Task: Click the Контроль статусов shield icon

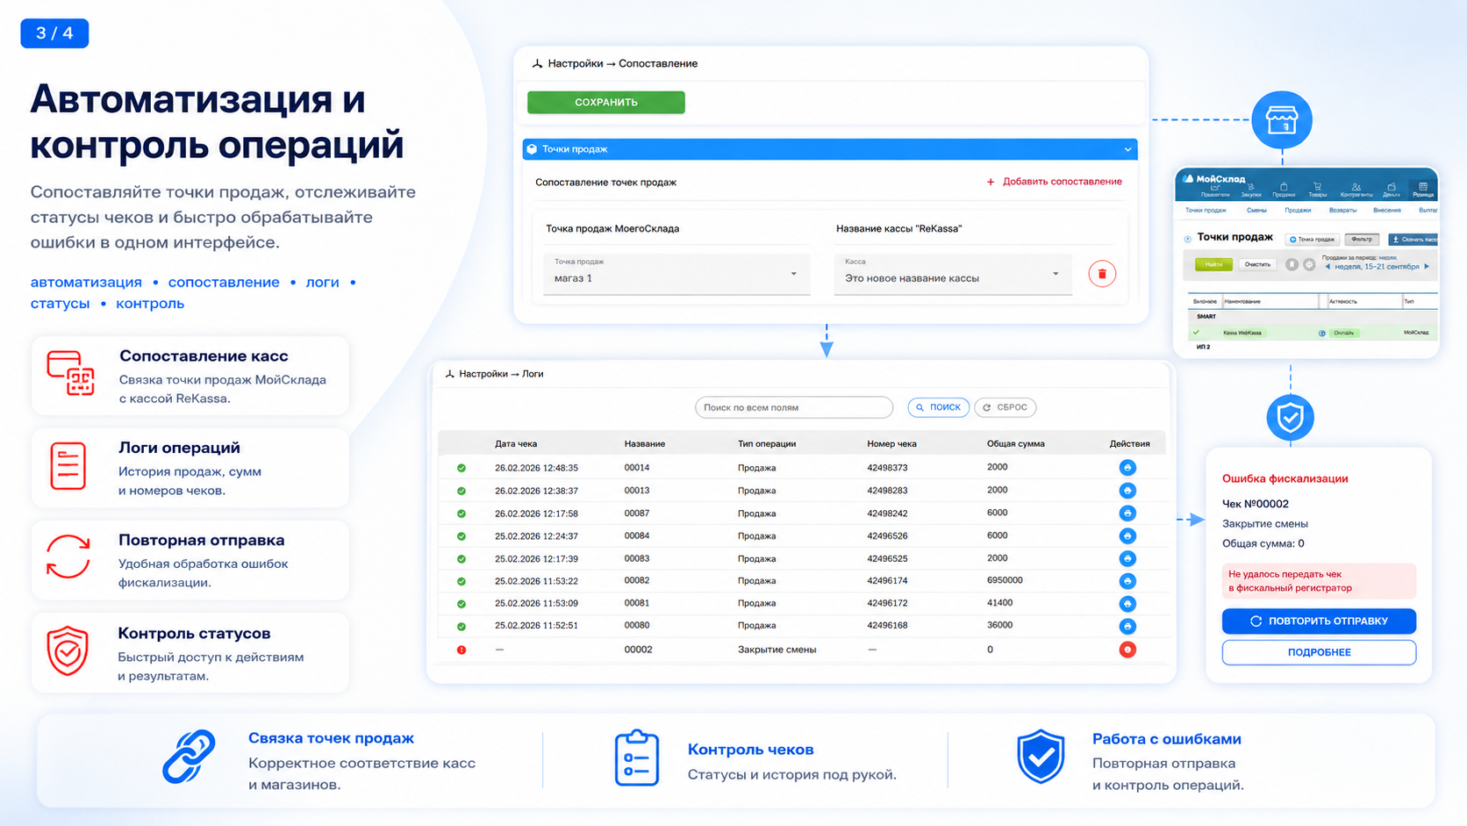Action: [68, 650]
